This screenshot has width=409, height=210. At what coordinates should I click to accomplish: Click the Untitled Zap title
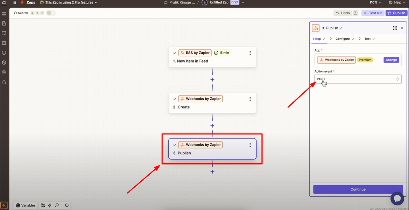(x=219, y=2)
